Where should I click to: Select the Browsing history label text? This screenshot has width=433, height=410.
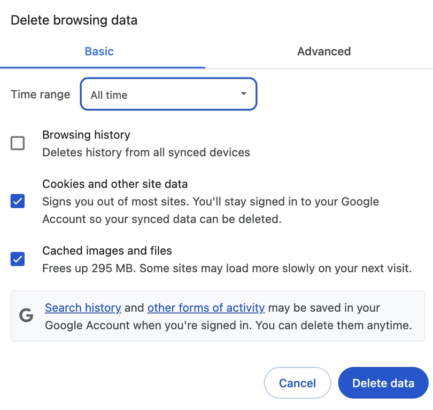point(86,135)
